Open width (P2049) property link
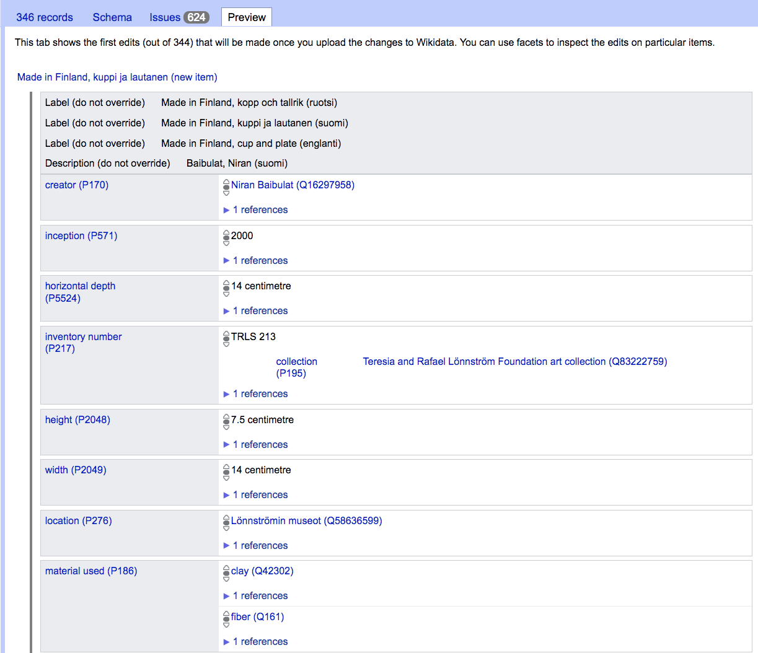 click(x=76, y=470)
